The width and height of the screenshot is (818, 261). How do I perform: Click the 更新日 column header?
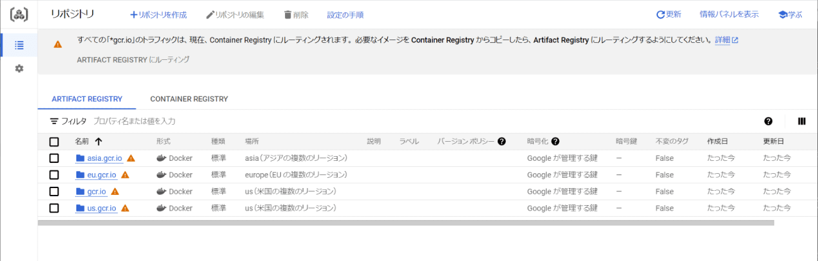click(773, 142)
